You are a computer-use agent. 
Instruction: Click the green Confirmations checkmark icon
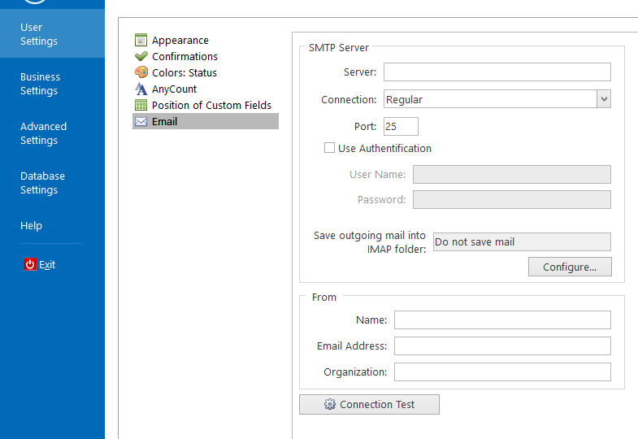tap(141, 56)
